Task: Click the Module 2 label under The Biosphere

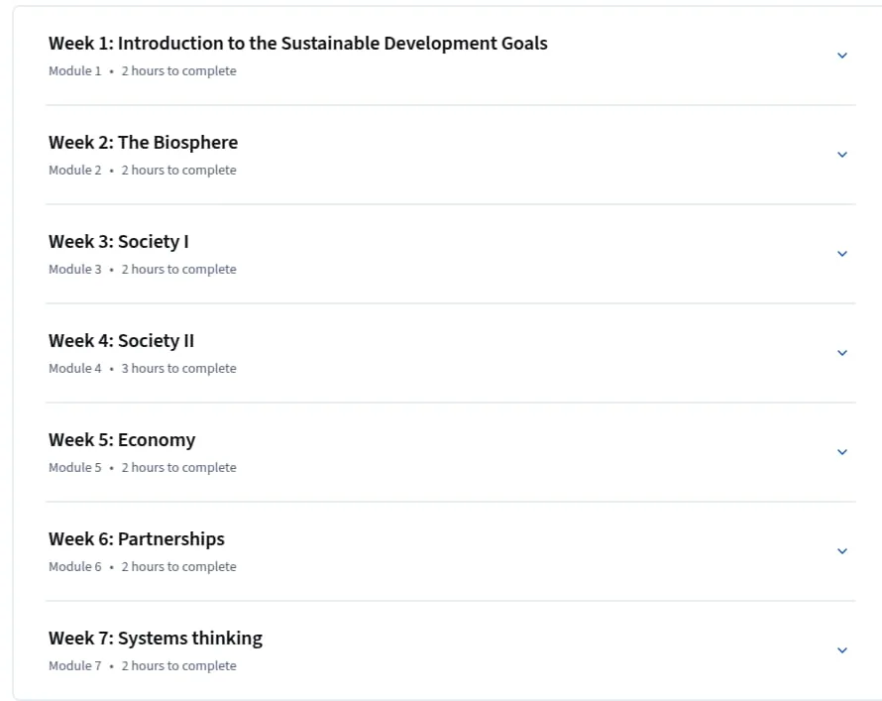Action: [x=74, y=170]
